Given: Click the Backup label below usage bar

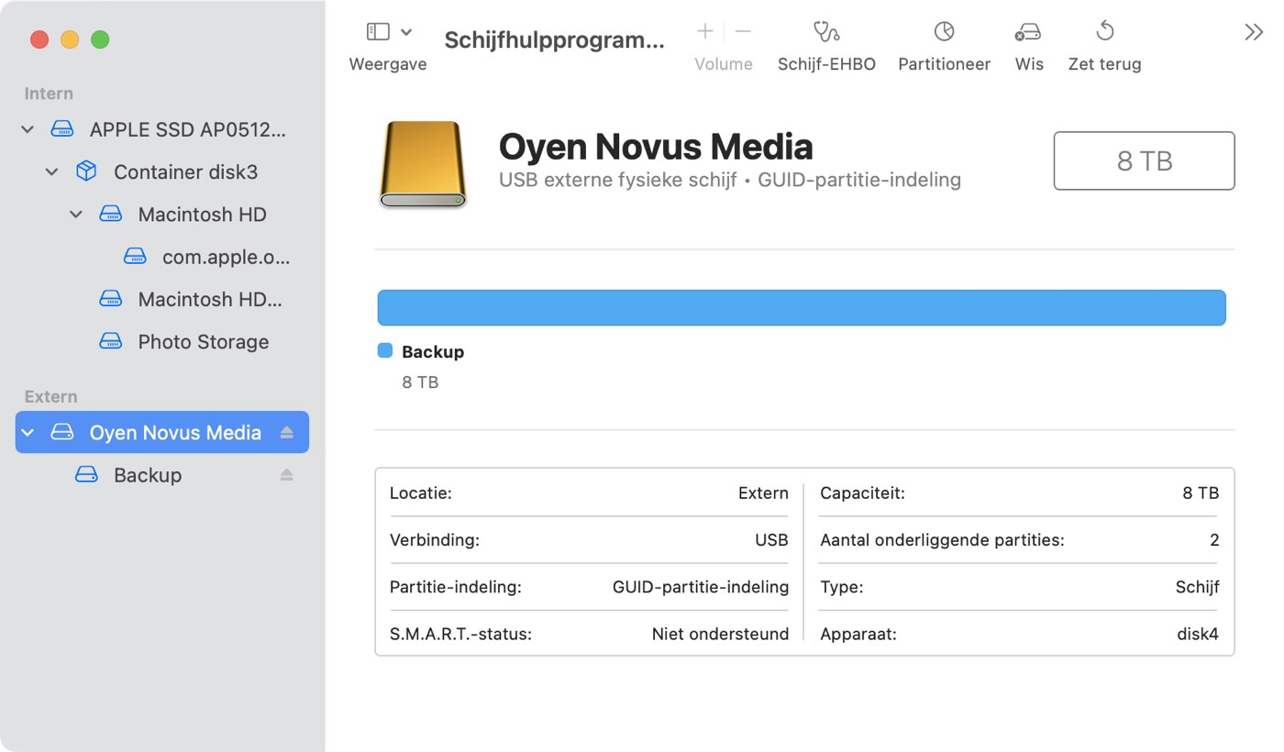Looking at the screenshot, I should point(433,352).
